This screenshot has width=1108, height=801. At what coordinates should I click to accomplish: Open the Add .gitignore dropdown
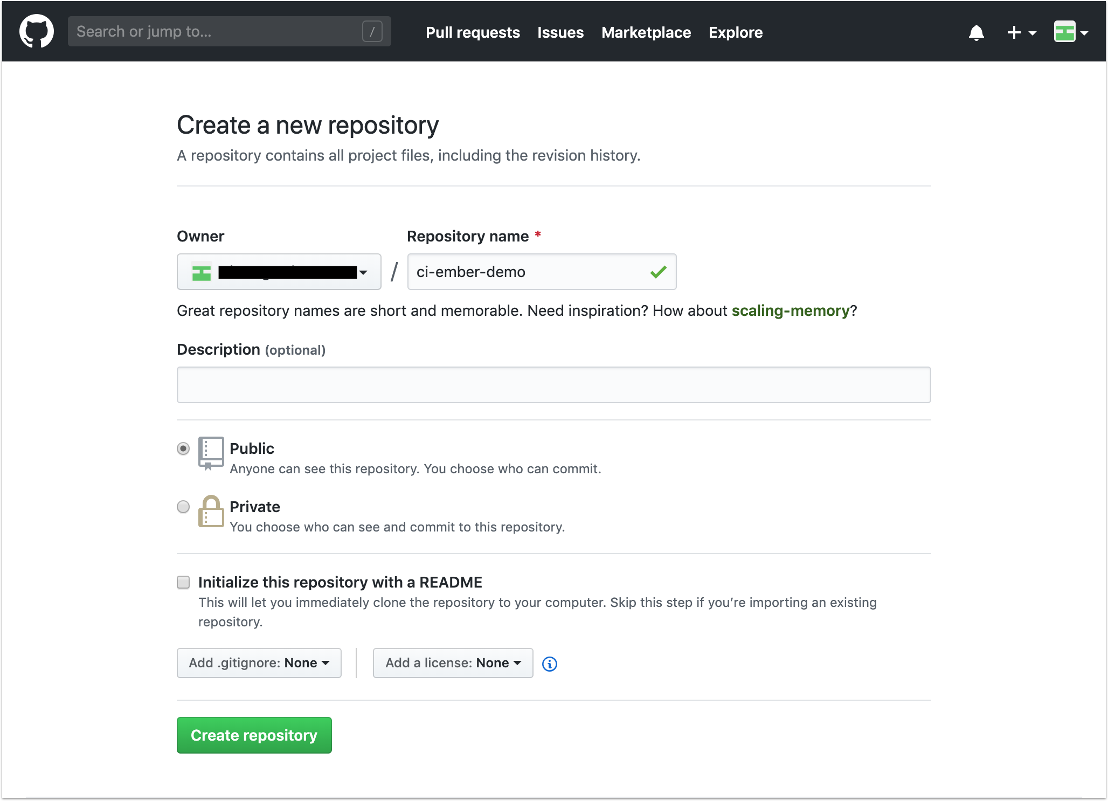tap(259, 663)
